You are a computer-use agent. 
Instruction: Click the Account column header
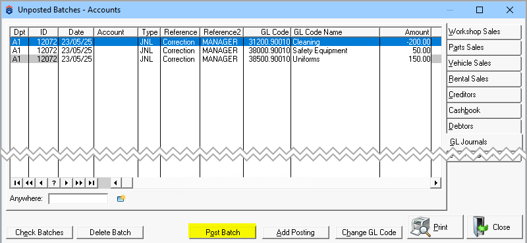click(116, 32)
